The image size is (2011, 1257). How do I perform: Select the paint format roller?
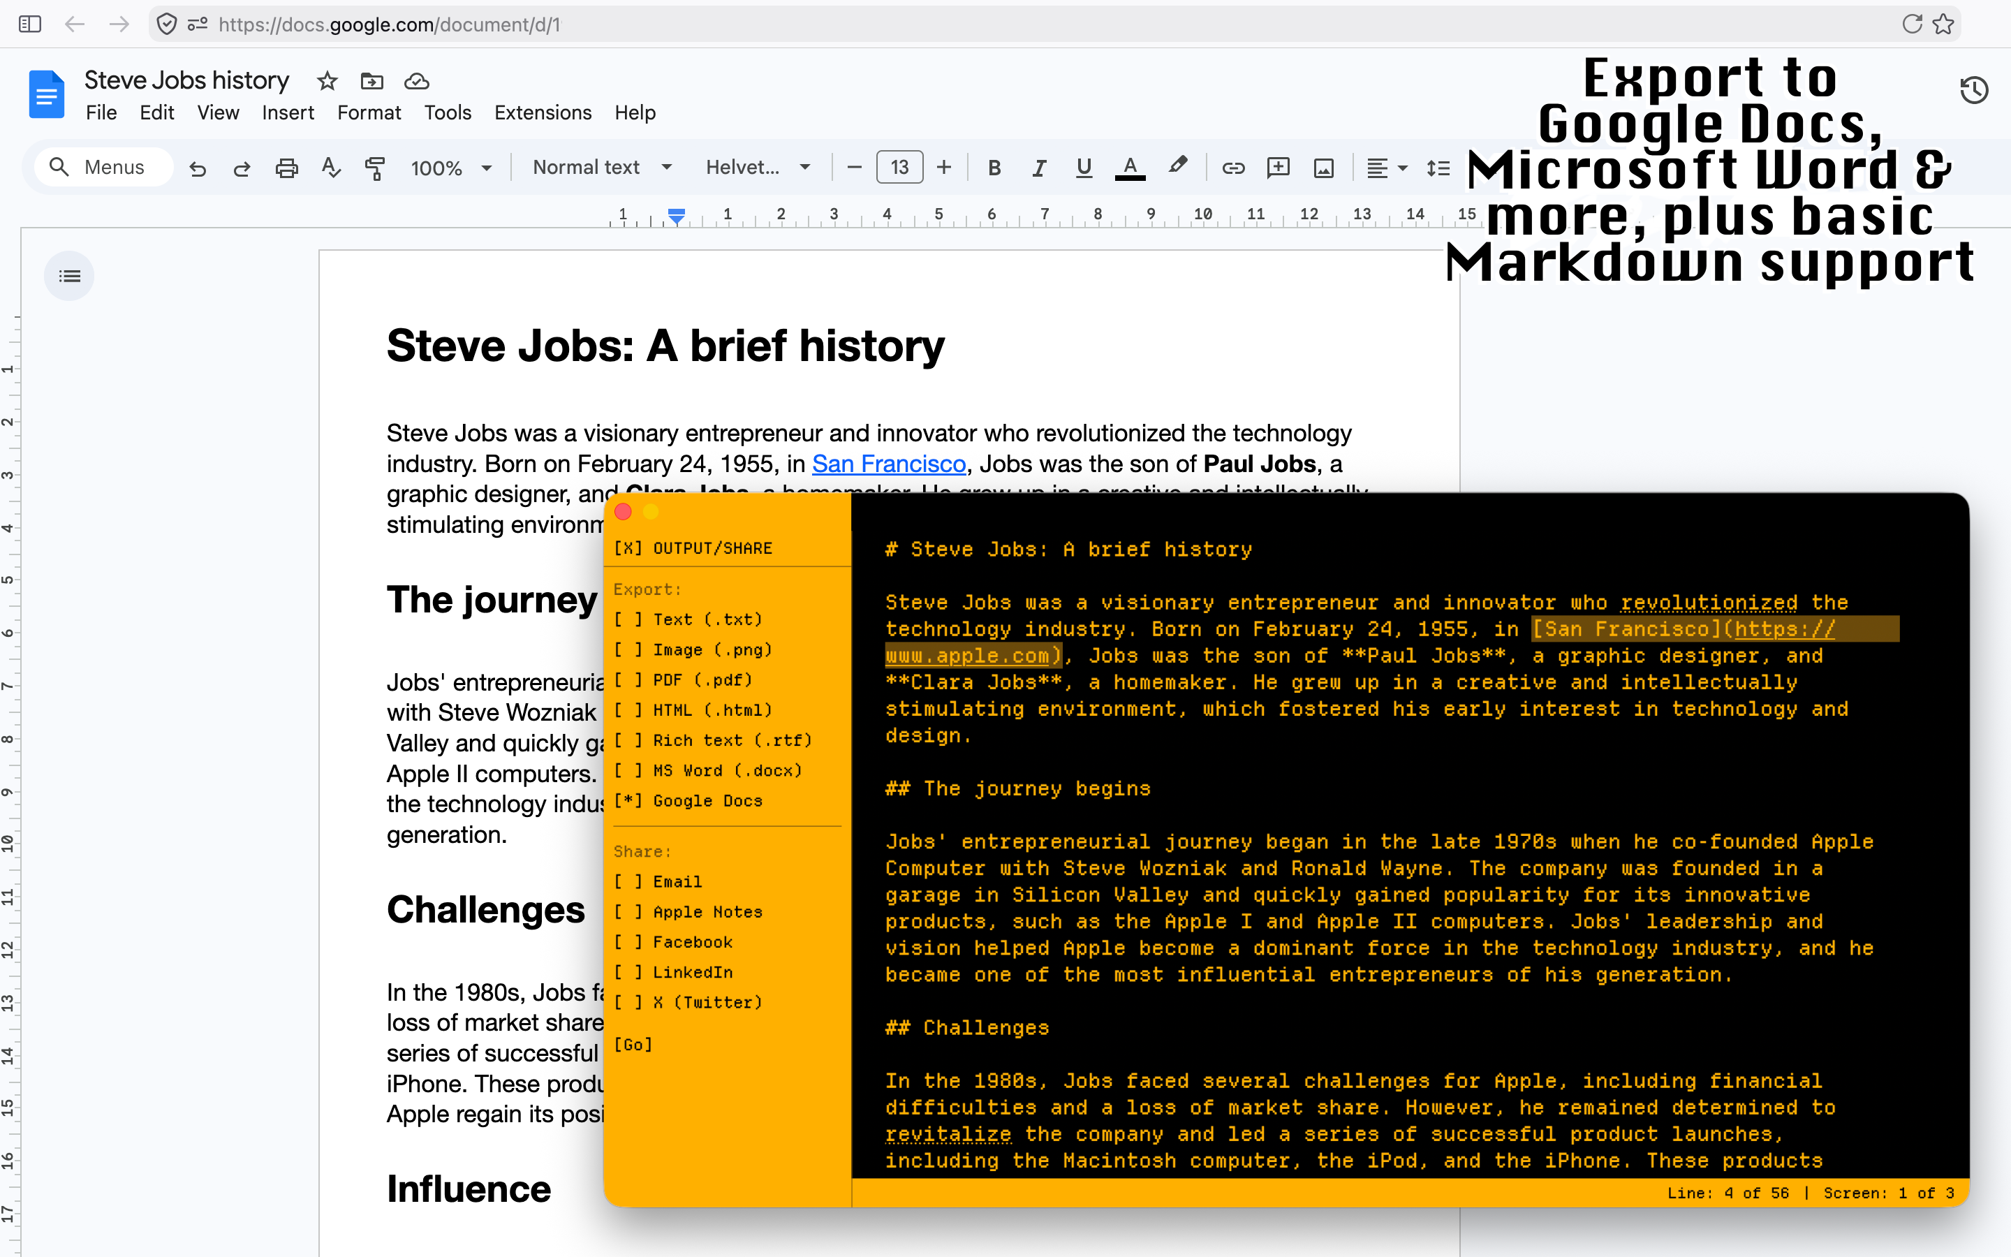[375, 168]
